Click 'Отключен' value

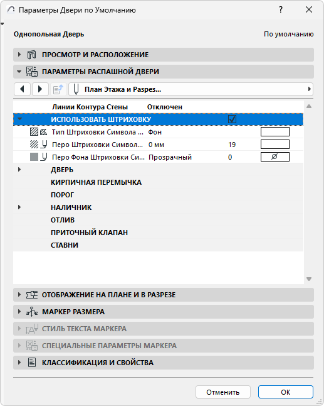(165, 107)
